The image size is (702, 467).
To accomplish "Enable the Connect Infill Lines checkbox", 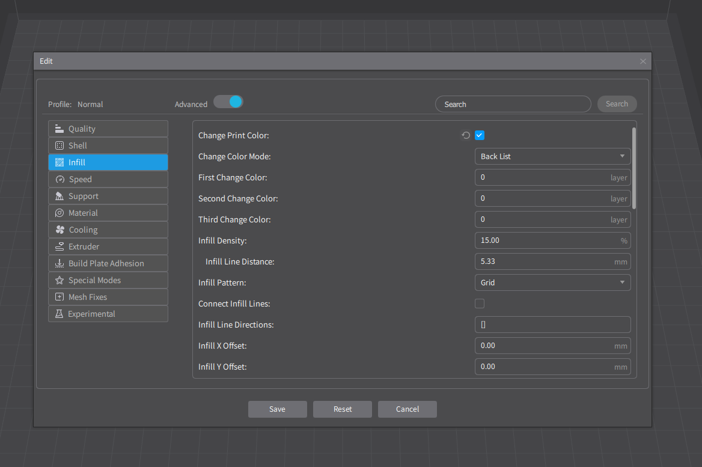I will point(480,304).
